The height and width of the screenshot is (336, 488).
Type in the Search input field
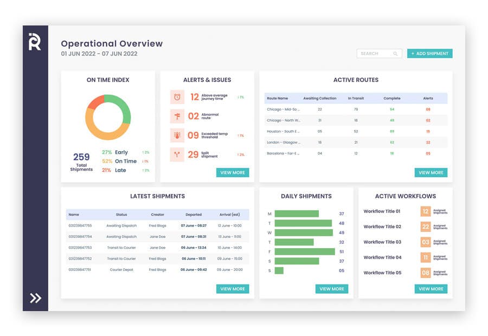(374, 54)
